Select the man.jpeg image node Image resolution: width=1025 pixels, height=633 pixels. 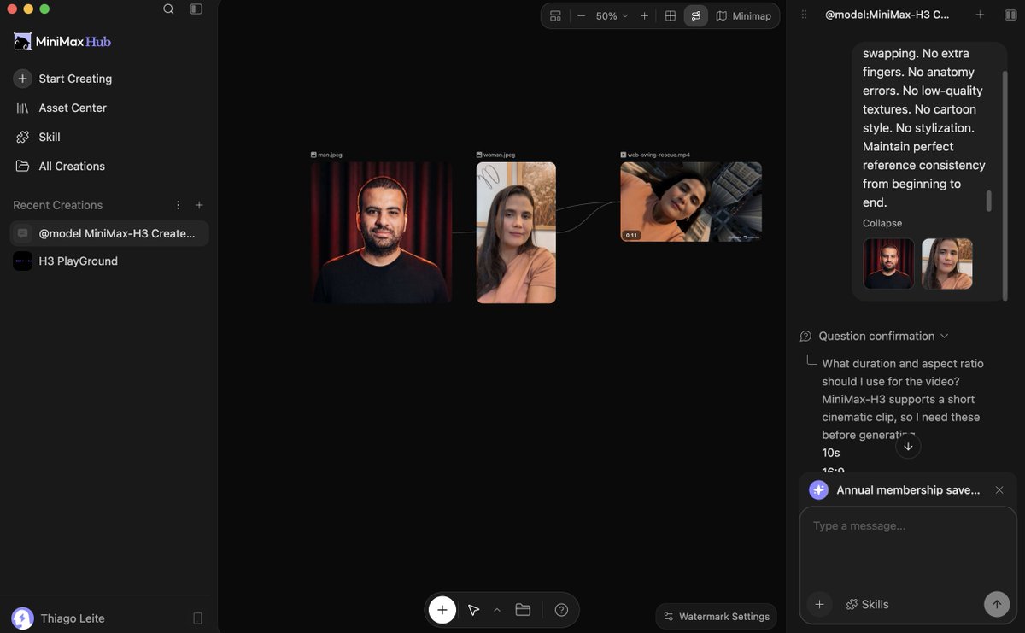[x=382, y=232]
